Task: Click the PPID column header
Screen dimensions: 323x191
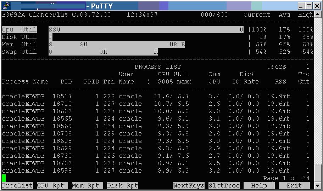Action: pos(91,82)
